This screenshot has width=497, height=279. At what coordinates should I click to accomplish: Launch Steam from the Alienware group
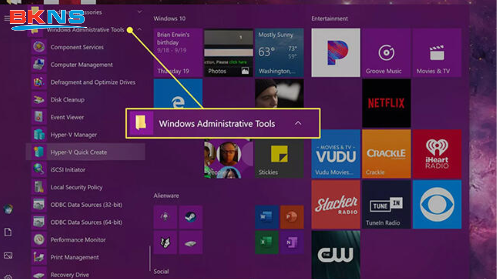[x=191, y=216]
